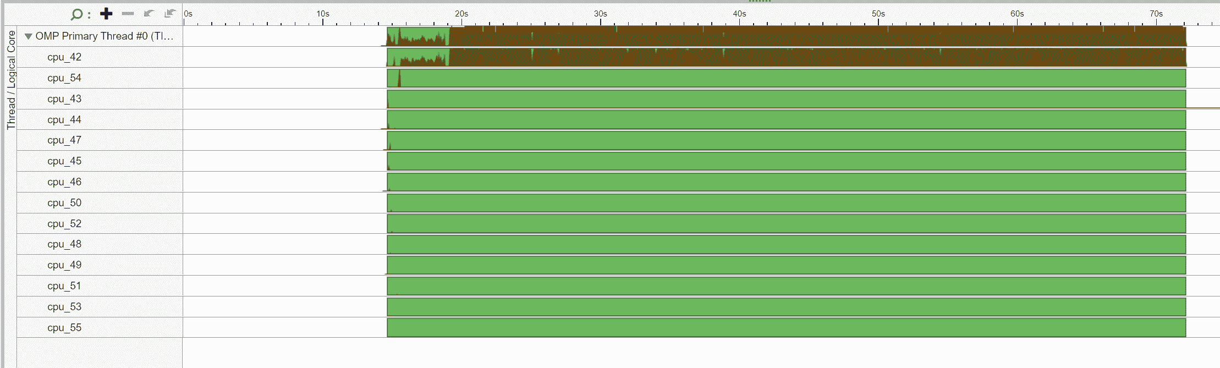Zoom out with the minus icon
This screenshot has height=368, width=1220.
pyautogui.click(x=128, y=13)
